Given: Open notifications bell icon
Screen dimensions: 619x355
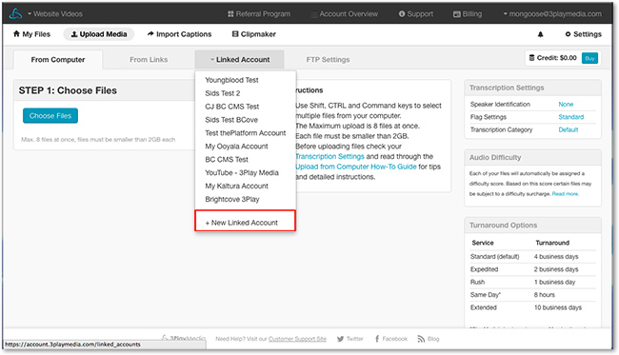Looking at the screenshot, I should click(x=541, y=34).
